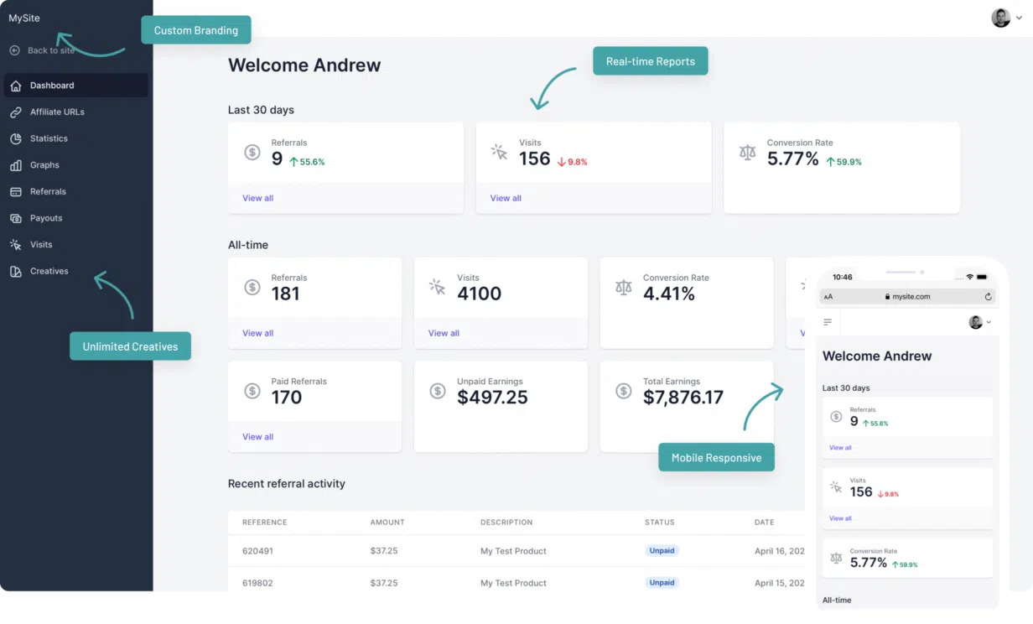Tap the hamburger menu in mobile preview
This screenshot has width=1033, height=624.
827,322
